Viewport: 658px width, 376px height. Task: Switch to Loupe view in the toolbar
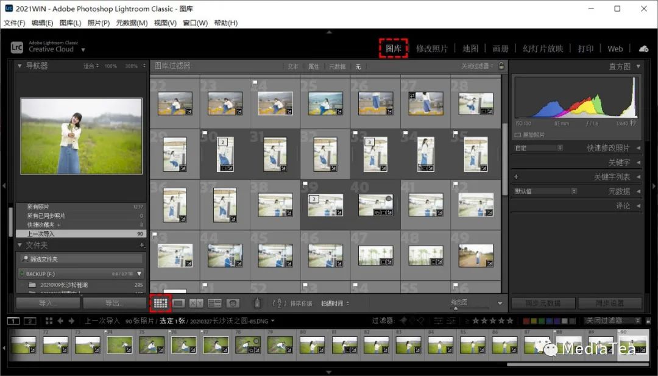[x=179, y=303]
